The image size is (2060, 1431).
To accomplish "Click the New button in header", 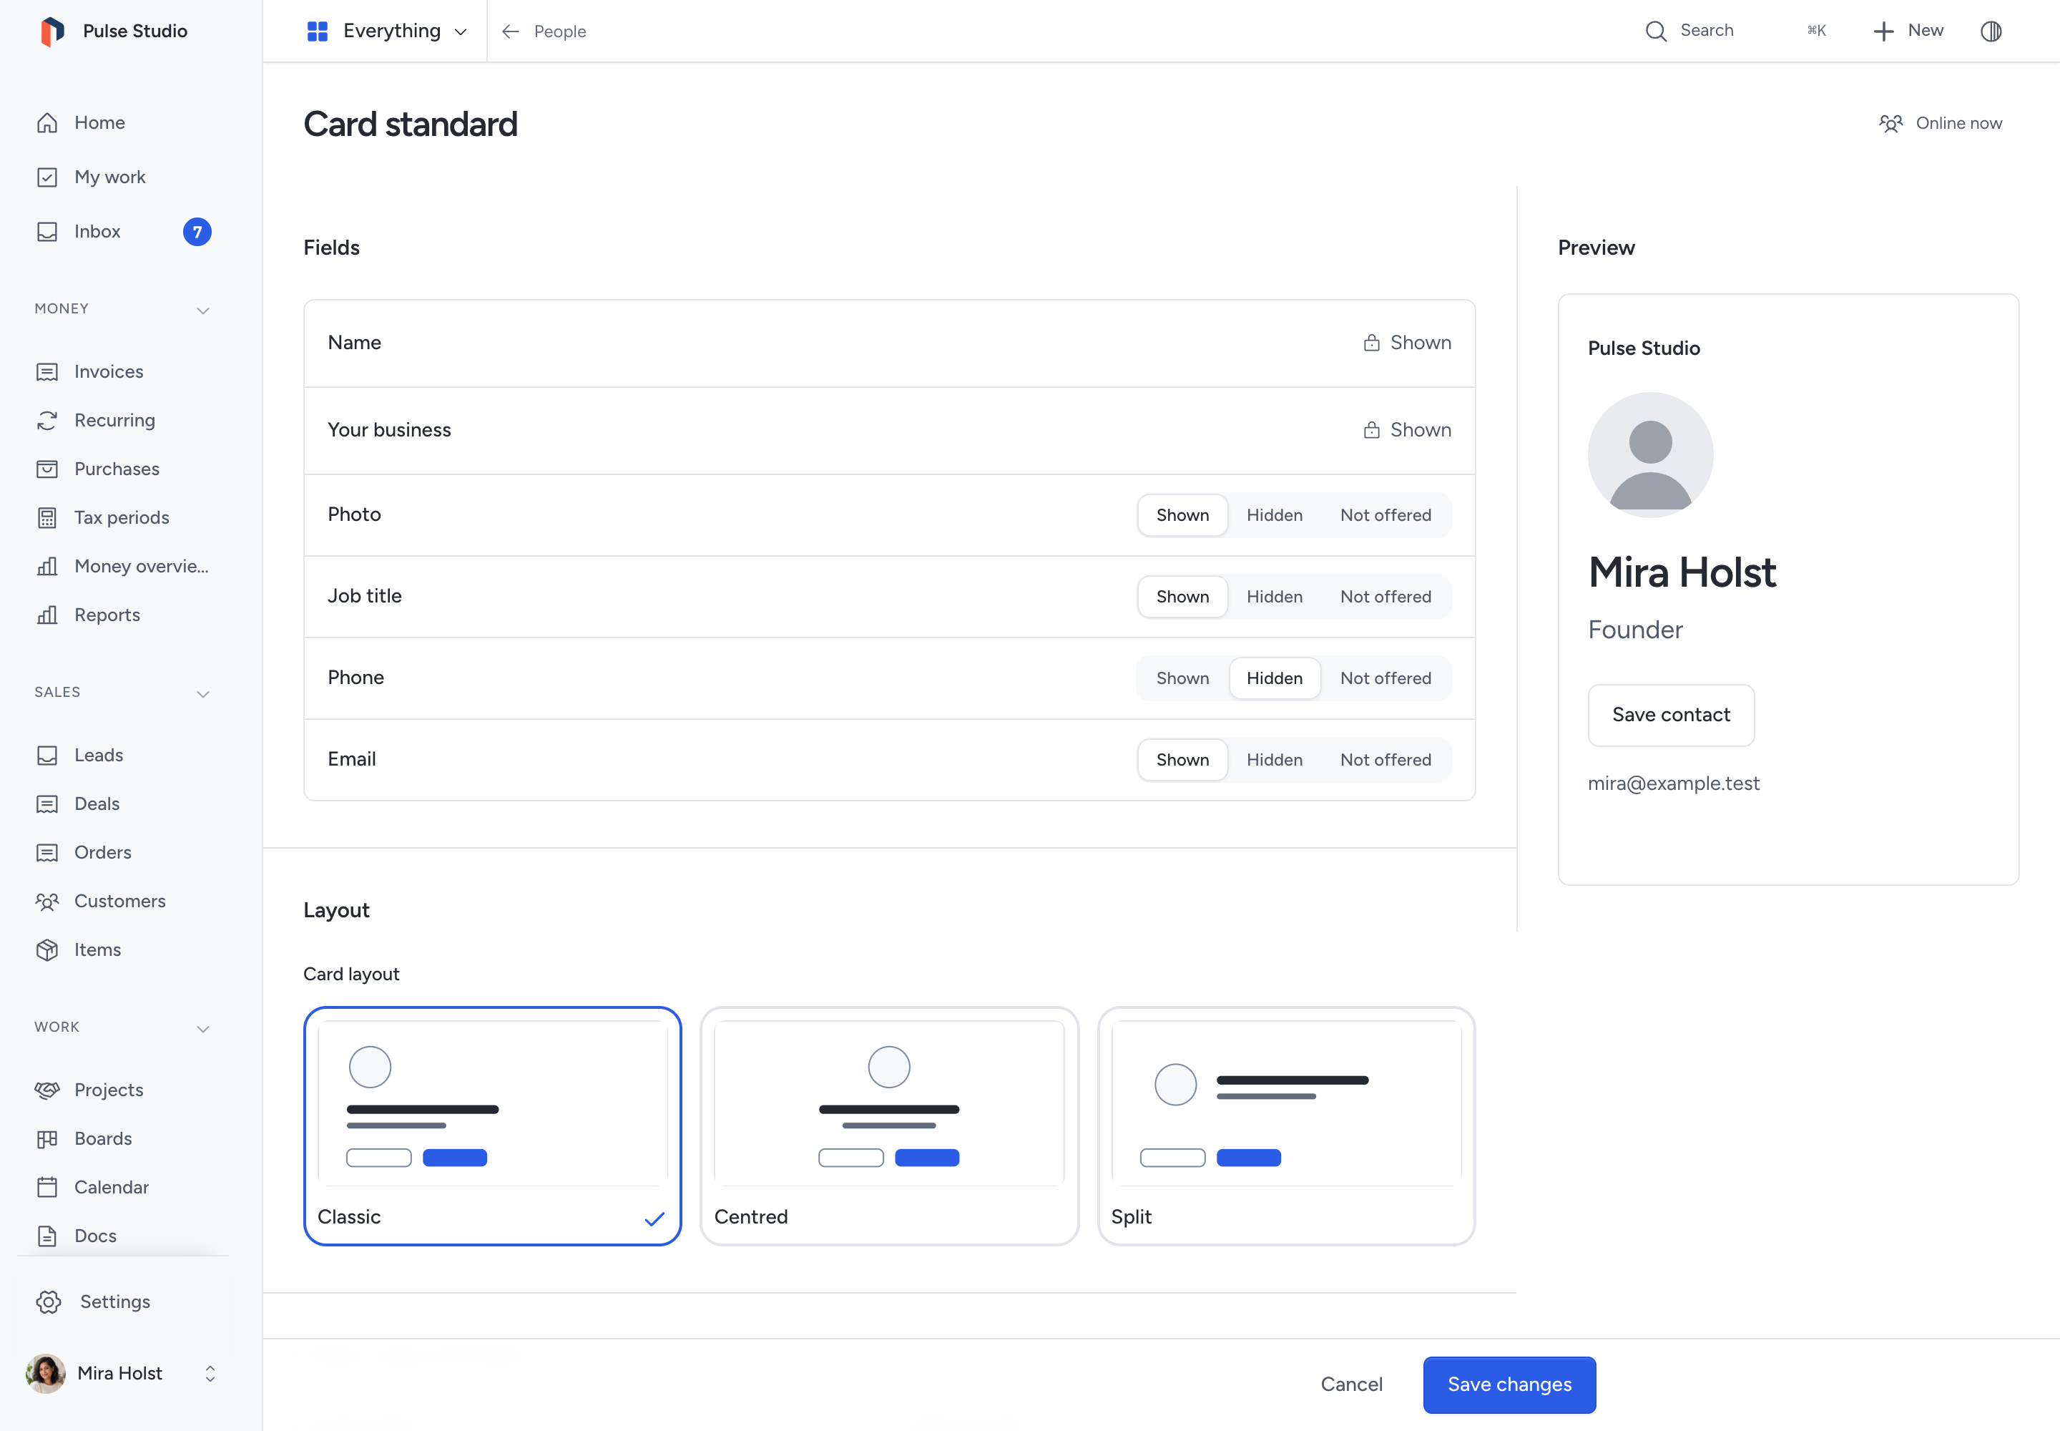I will click(1908, 31).
